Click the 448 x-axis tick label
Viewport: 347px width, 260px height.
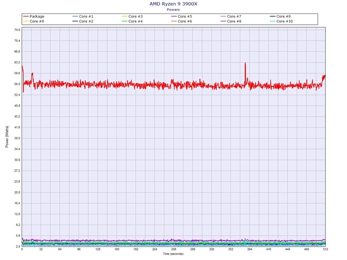click(287, 249)
